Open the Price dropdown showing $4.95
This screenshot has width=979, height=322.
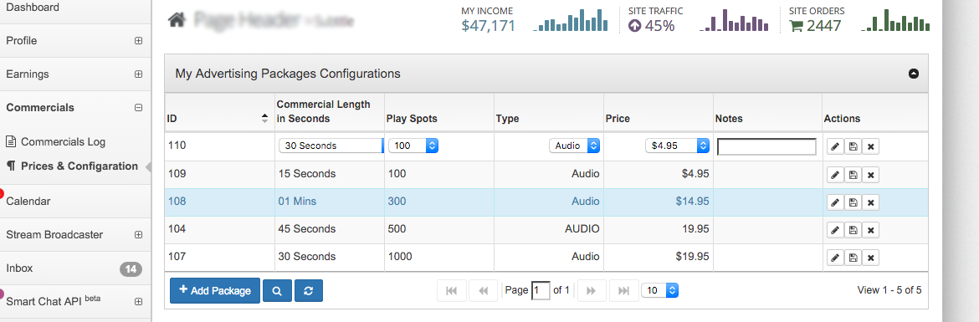678,146
